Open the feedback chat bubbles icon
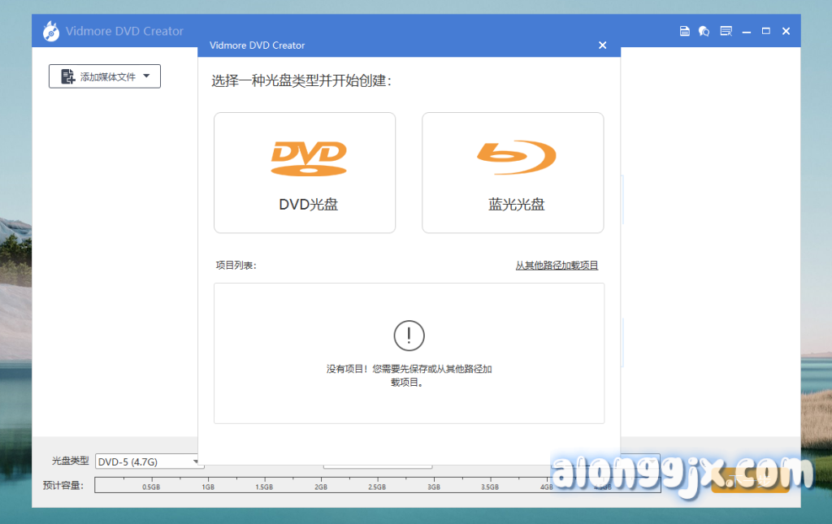 (704, 32)
